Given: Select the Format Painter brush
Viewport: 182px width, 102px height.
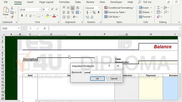Looking at the screenshot, I should [x=12, y=17].
